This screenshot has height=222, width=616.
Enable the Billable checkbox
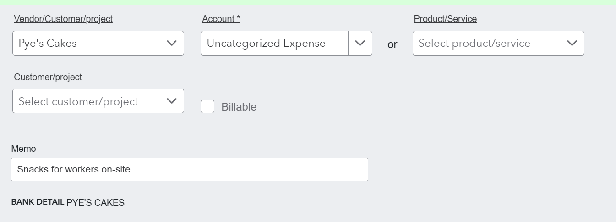[207, 106]
